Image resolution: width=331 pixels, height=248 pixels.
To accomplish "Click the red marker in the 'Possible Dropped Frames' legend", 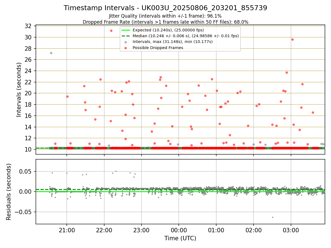I will click(126, 48).
